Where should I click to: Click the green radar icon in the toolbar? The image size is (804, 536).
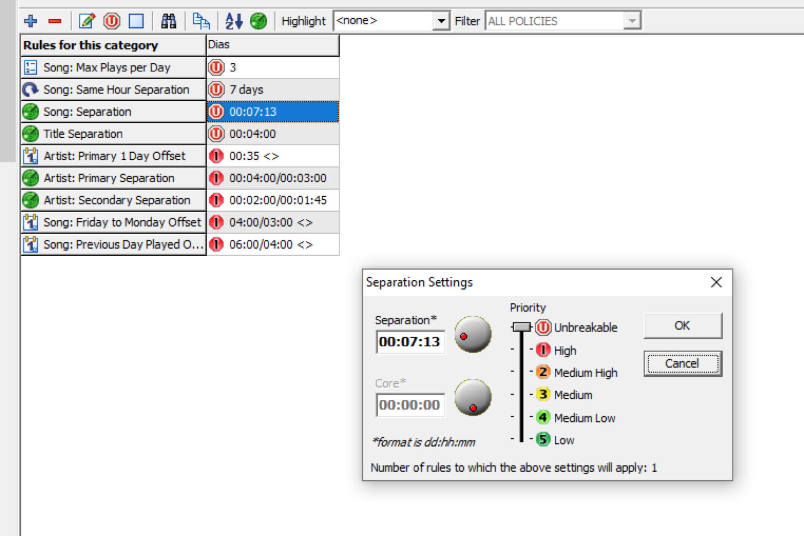tap(258, 21)
